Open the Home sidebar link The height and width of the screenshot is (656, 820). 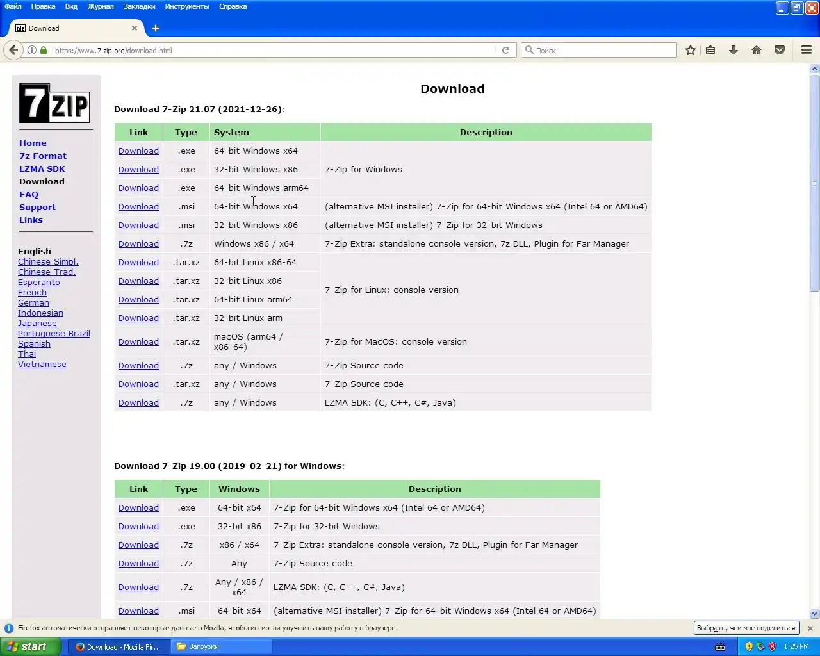(33, 143)
